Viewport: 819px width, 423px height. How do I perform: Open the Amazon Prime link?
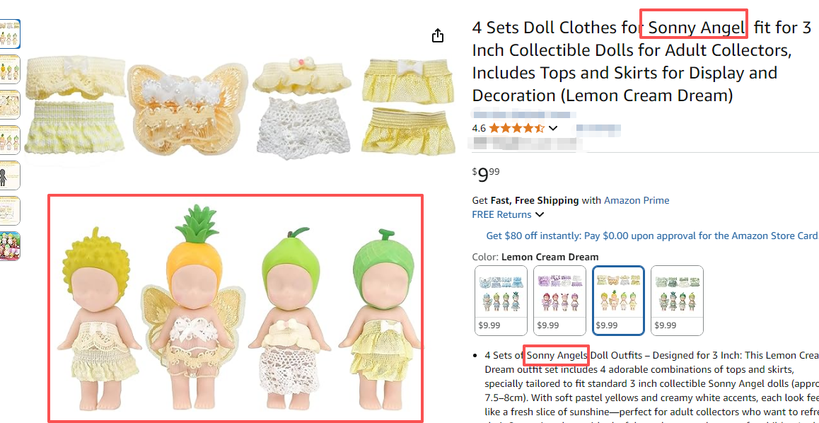pos(636,200)
